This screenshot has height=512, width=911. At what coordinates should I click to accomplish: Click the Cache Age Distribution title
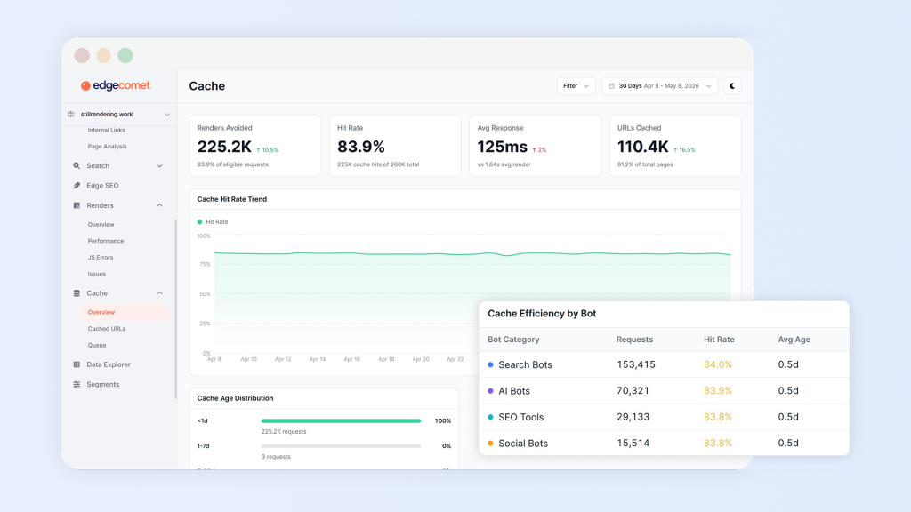click(235, 398)
